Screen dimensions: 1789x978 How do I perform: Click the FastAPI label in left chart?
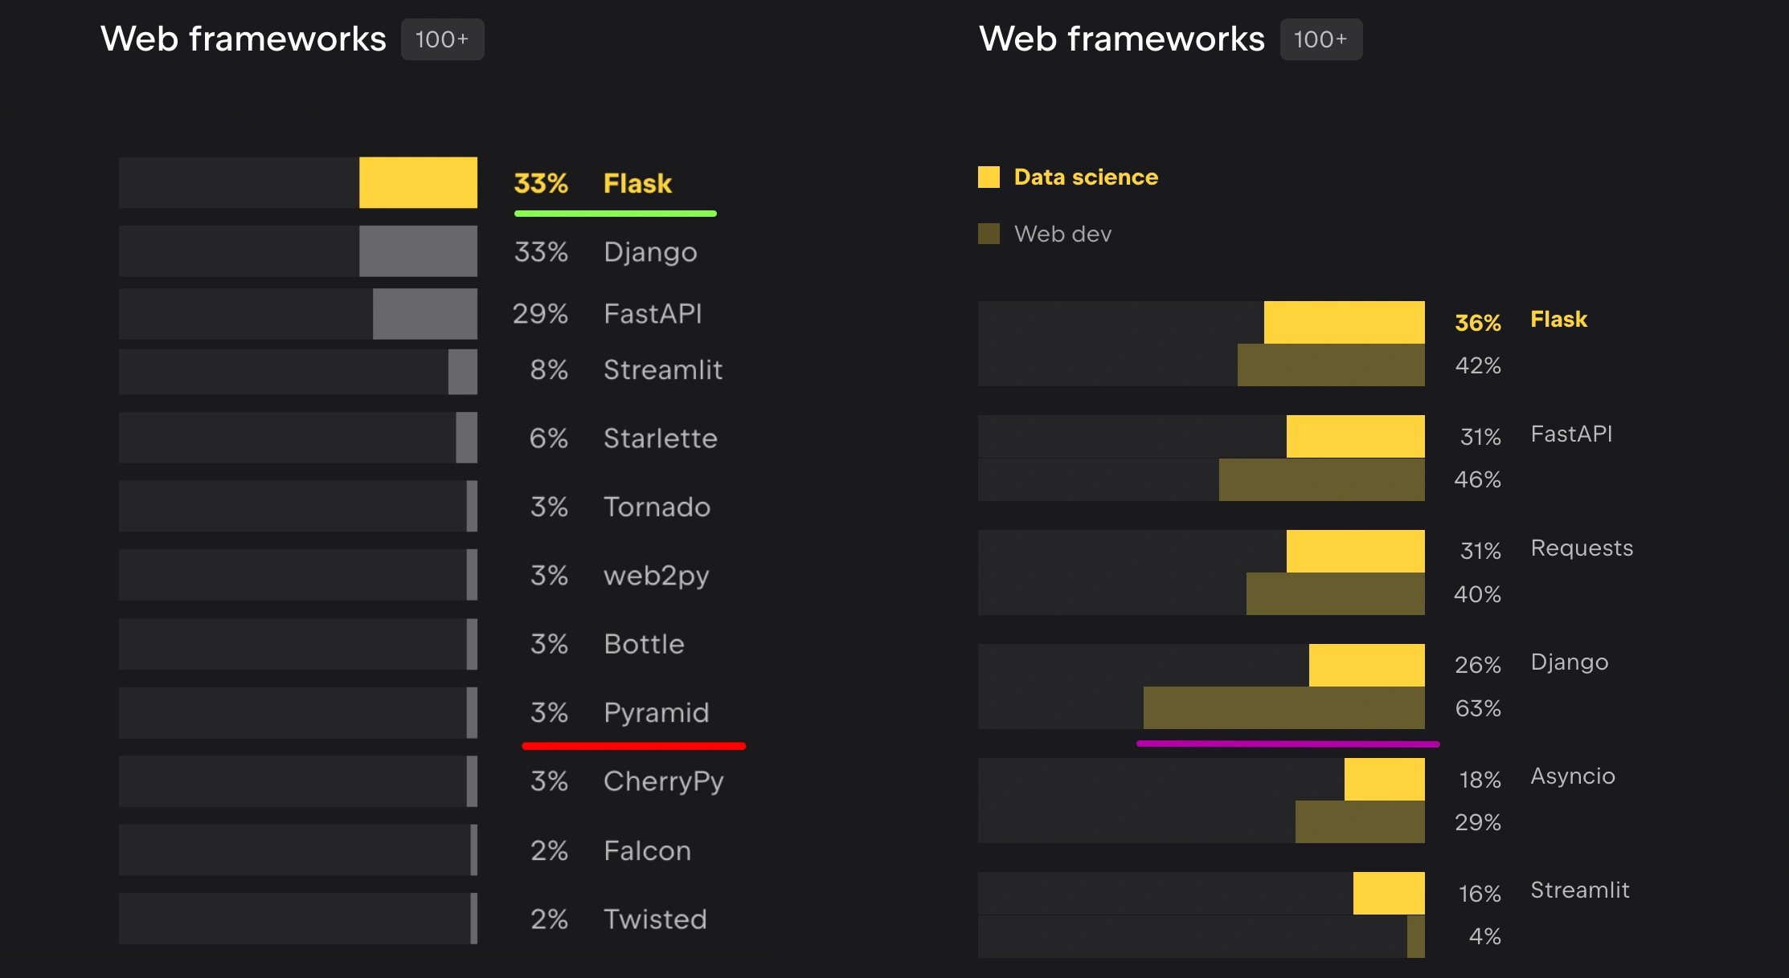(653, 313)
